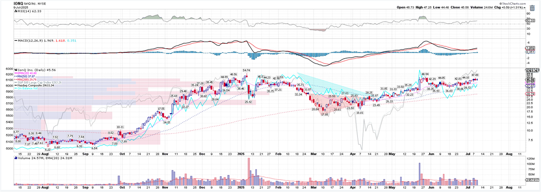
Task: Click the 48.94 price annotation
Action: 425,73
